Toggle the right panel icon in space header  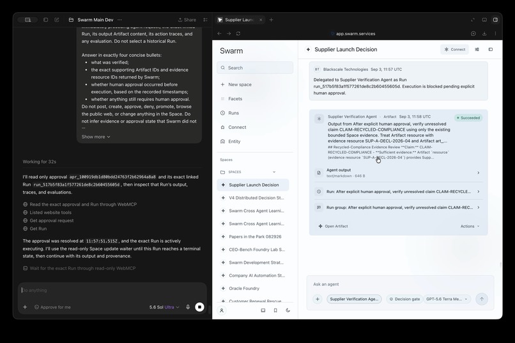[491, 49]
